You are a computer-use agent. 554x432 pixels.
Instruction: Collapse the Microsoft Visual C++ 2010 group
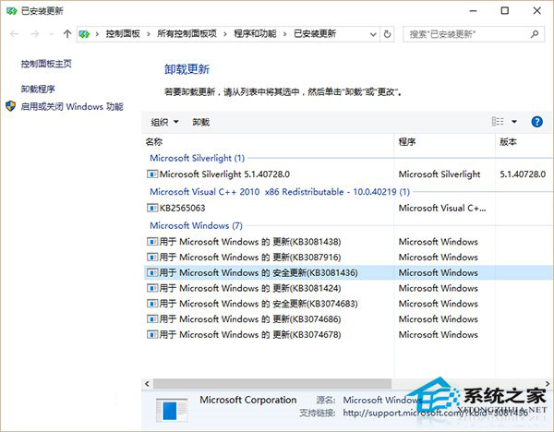(280, 192)
